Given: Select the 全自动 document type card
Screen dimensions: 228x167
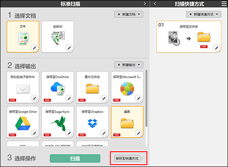Looking at the screenshot, I should coord(57,37).
